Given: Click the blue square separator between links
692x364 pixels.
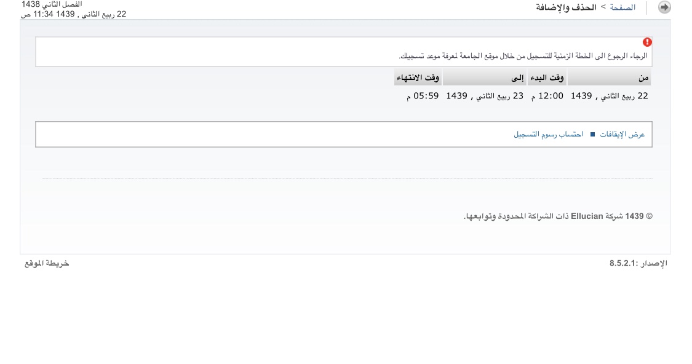Looking at the screenshot, I should tap(593, 134).
